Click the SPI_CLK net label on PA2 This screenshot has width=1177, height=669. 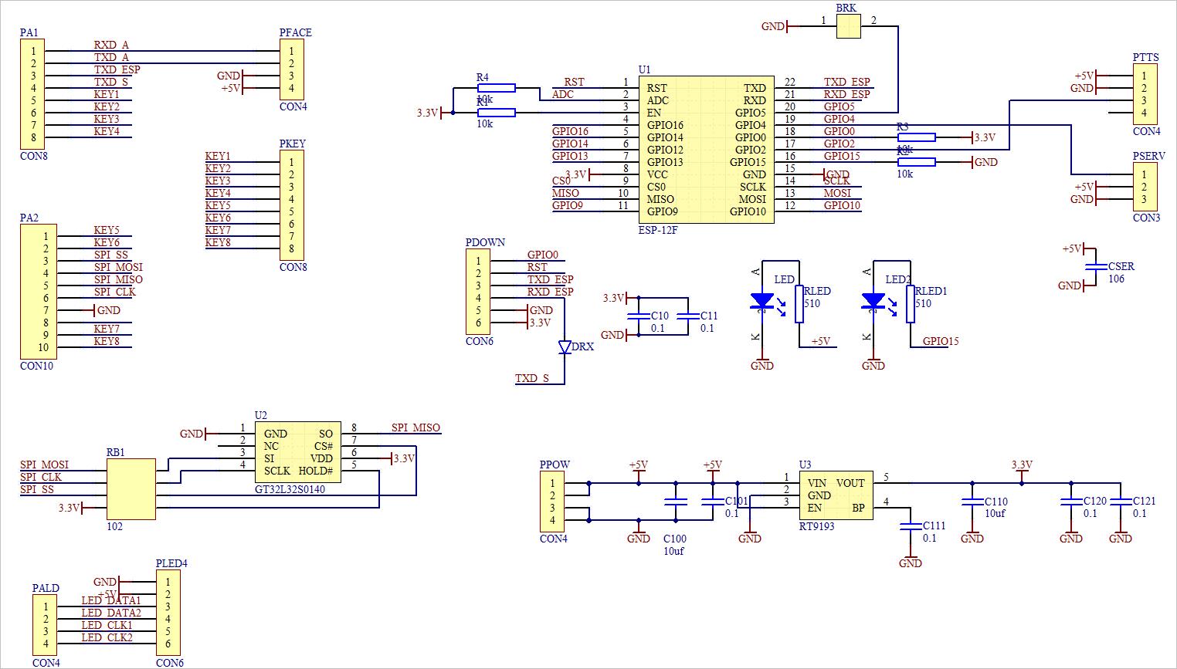pyautogui.click(x=114, y=292)
